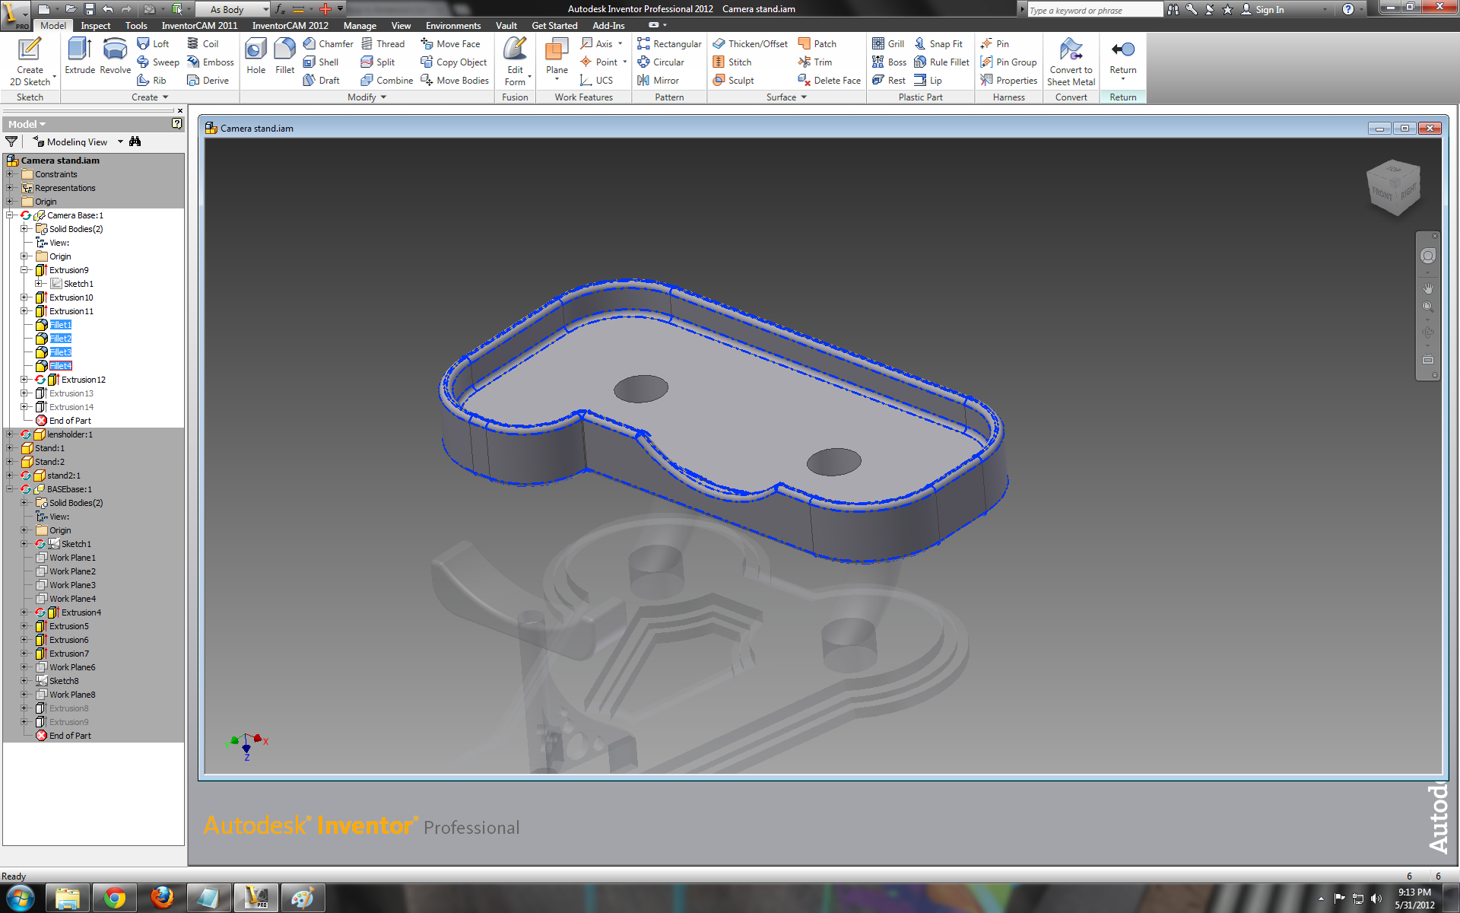This screenshot has height=913, width=1460.
Task: Click the Windows Start button
Action: pos(21,898)
